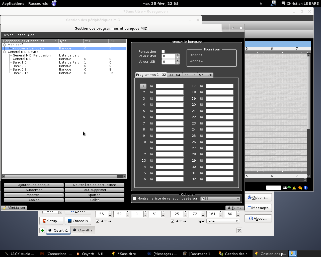Collapse the General MIDI Device tree node

pos(5,52)
